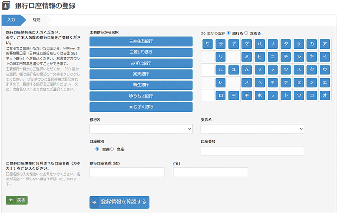Viewport: 338px width, 213px height.
Task: Click the ア kana button
Action: click(x=325, y=44)
